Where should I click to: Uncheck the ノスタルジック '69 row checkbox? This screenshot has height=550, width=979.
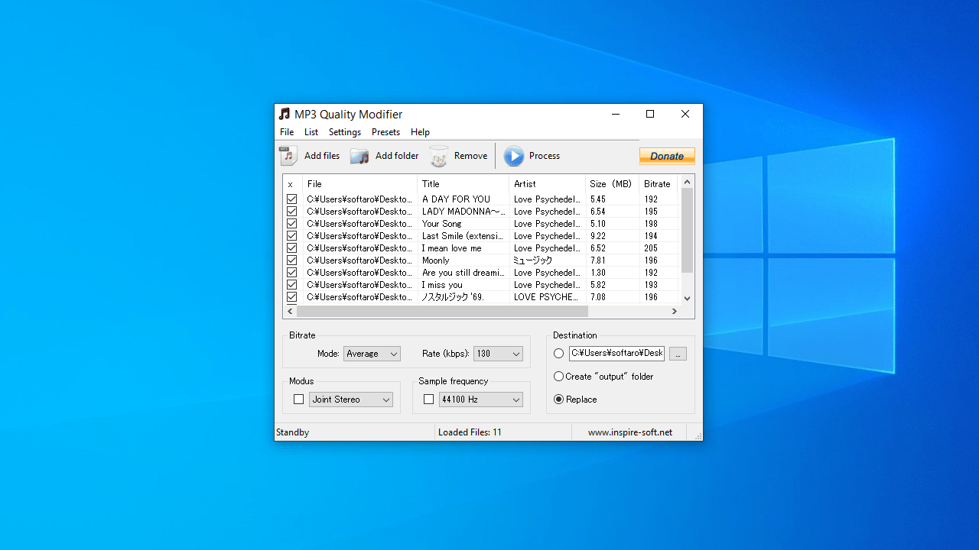(x=291, y=297)
